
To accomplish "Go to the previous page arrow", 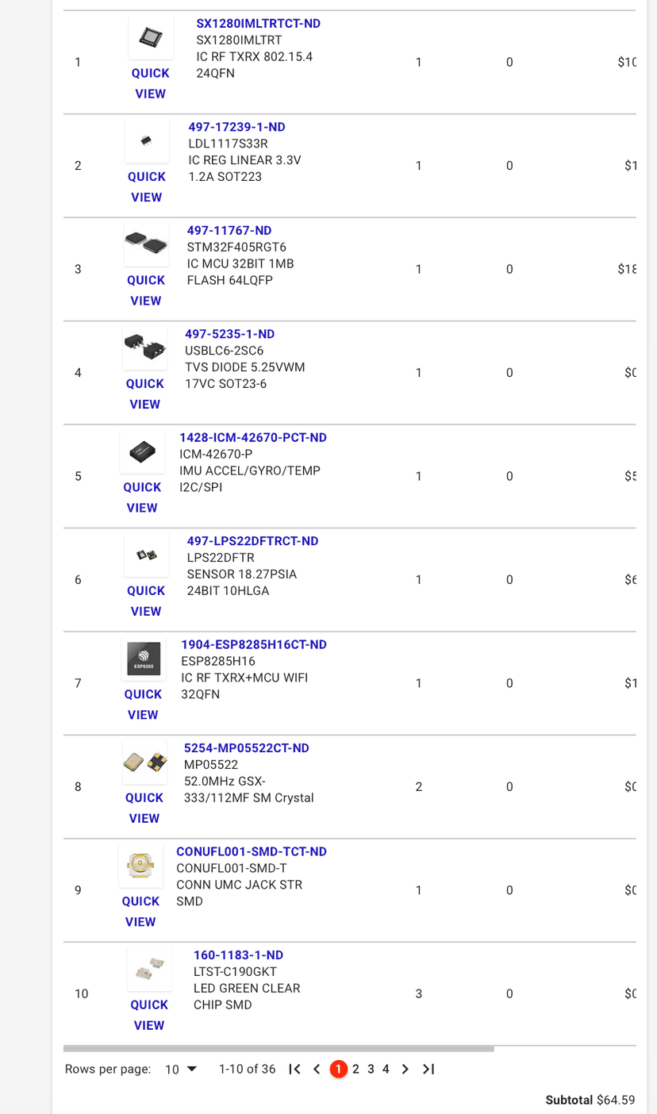I will pos(317,1069).
